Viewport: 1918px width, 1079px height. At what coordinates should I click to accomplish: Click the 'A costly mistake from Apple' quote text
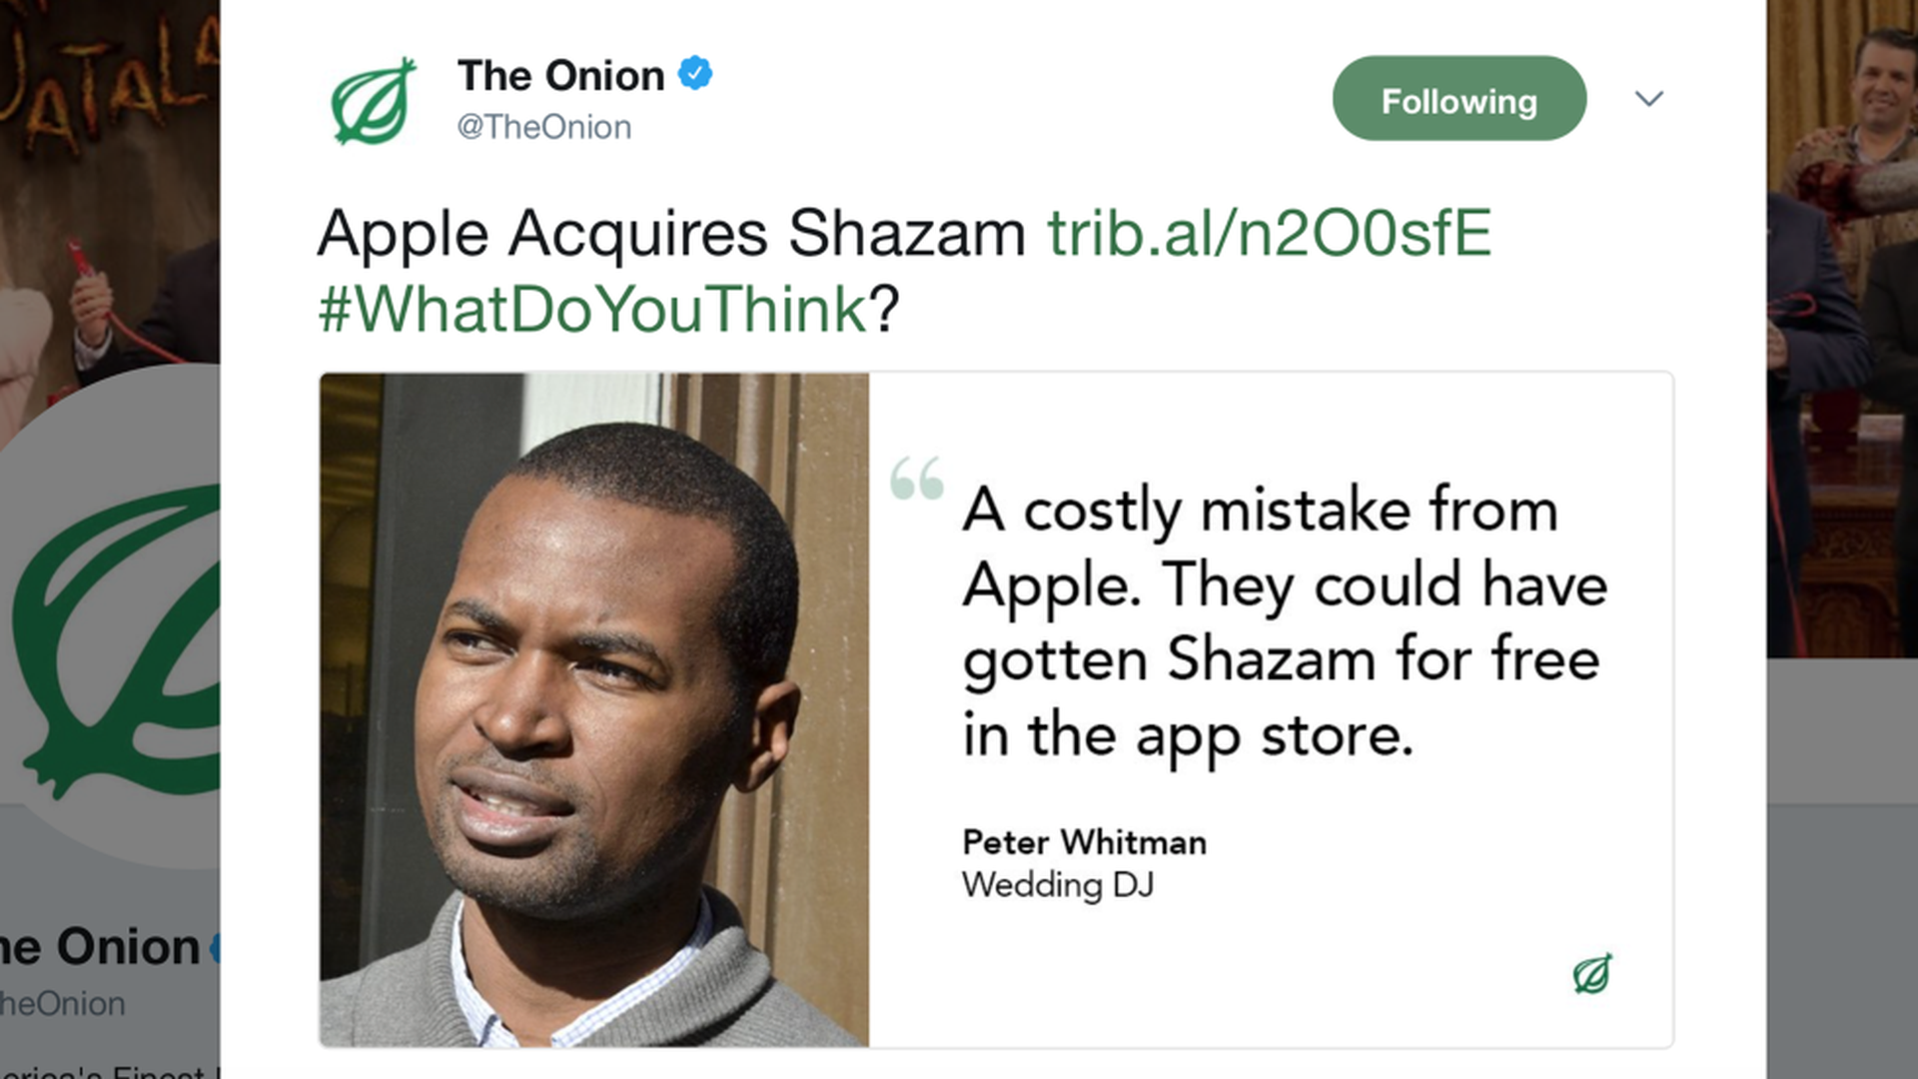coord(1284,621)
